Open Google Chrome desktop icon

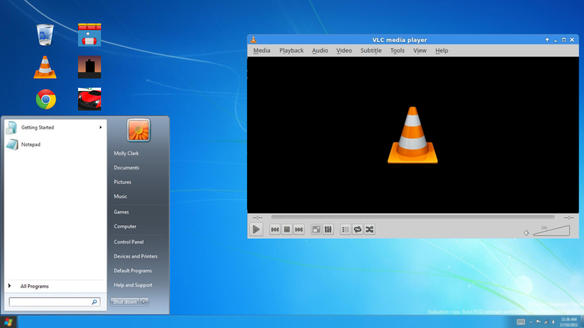46,99
